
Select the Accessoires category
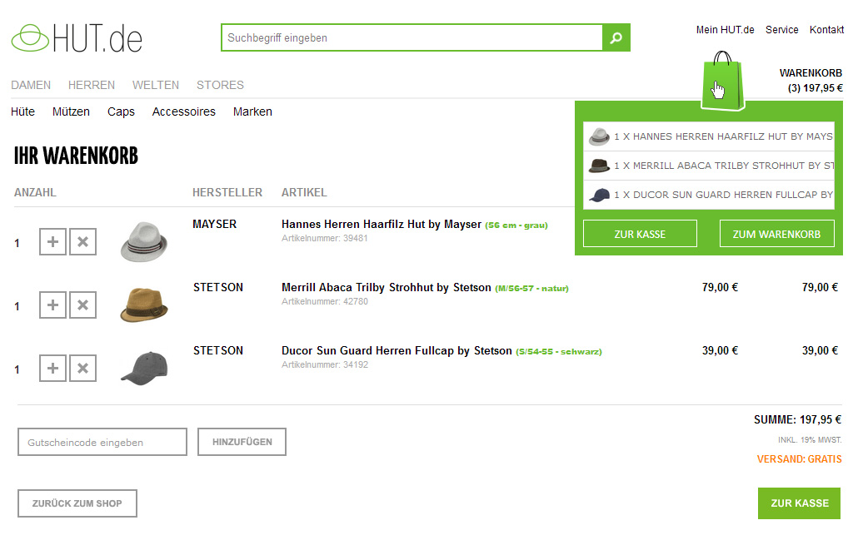click(x=184, y=111)
